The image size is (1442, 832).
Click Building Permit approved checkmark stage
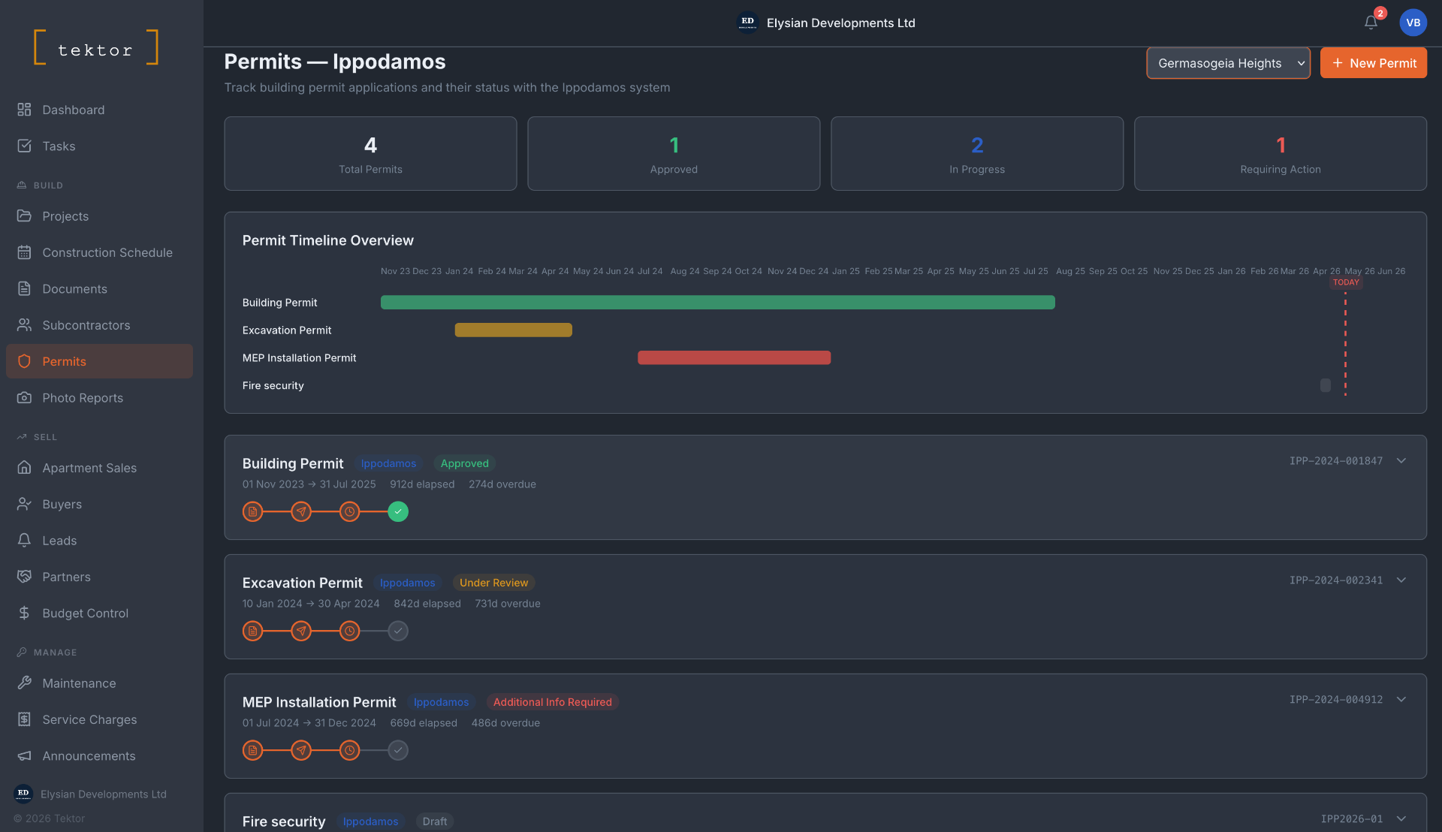click(x=398, y=511)
